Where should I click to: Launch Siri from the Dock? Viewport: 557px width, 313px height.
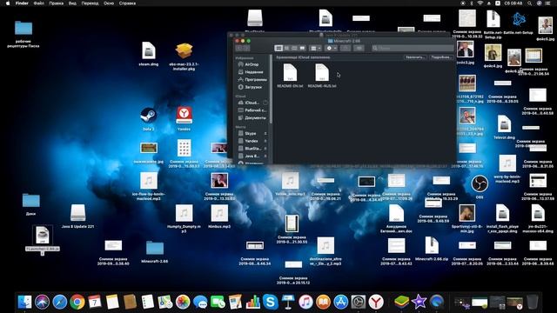[42, 302]
